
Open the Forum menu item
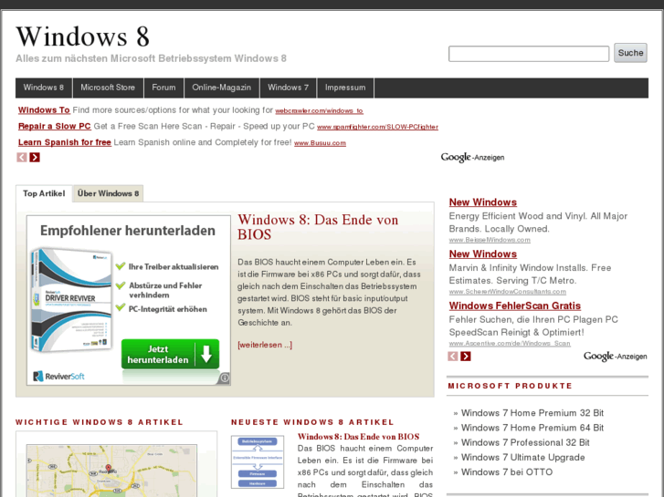coord(163,88)
